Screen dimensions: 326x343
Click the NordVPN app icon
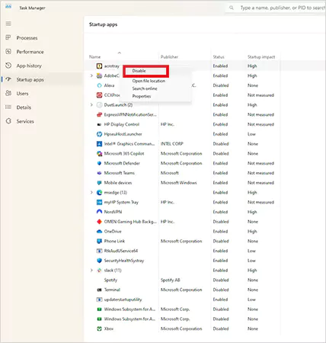(x=99, y=212)
